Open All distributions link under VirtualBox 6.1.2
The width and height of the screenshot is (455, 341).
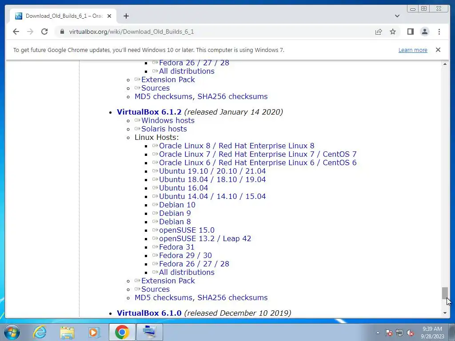[187, 272]
